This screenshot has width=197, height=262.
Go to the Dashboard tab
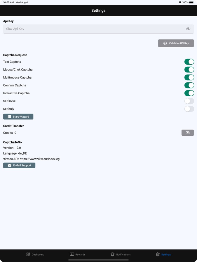(35, 254)
